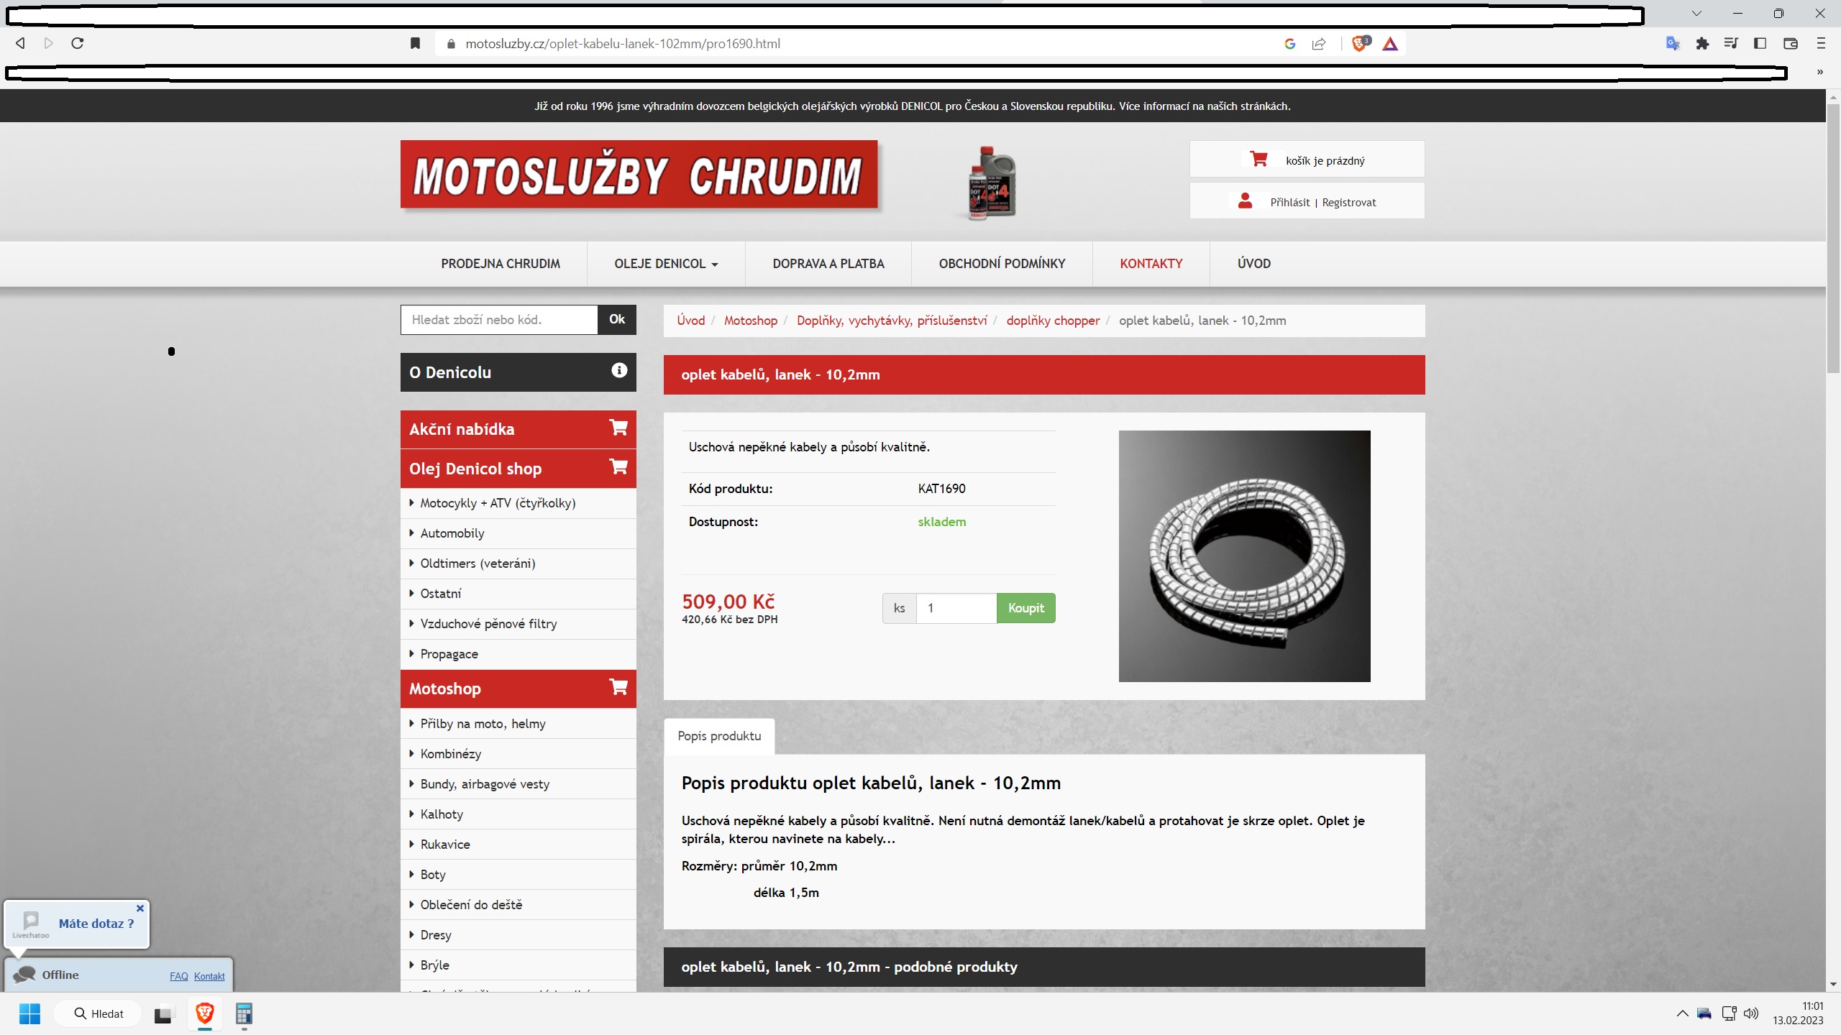
Task: Open Brave Shields lion icon
Action: click(1360, 44)
